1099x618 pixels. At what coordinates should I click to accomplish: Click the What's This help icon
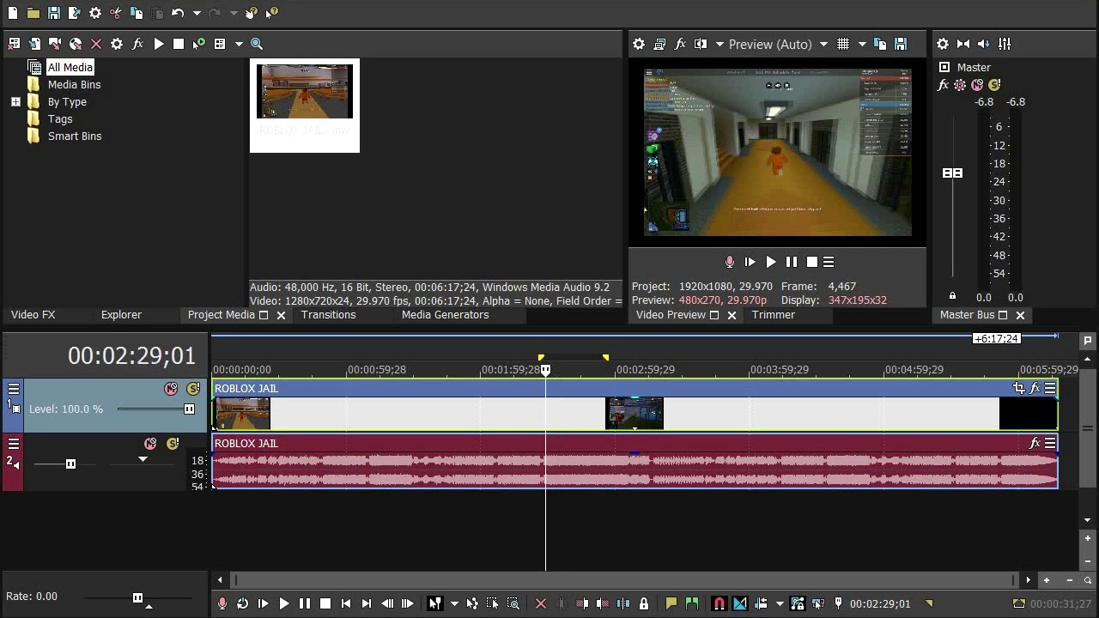pyautogui.click(x=271, y=13)
